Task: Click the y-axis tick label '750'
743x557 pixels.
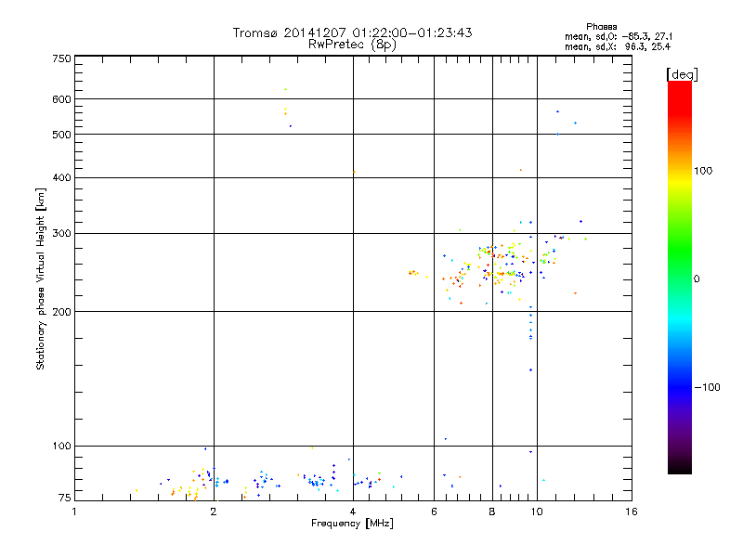Action: pos(61,58)
